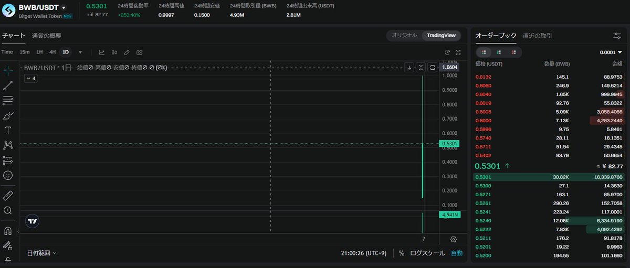Click sell order price 0.6132

tap(483, 77)
